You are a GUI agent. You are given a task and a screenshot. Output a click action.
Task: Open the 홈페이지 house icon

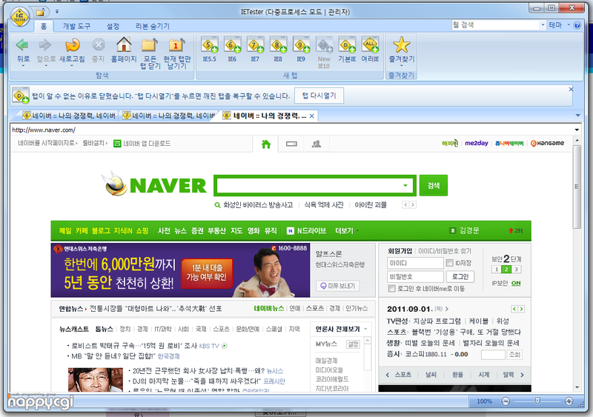(x=124, y=45)
